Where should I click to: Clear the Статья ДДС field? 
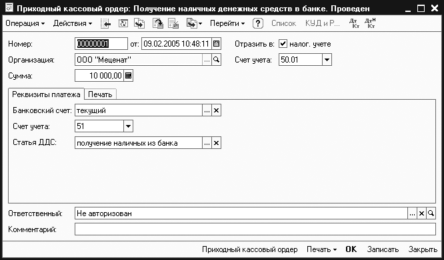[217, 143]
